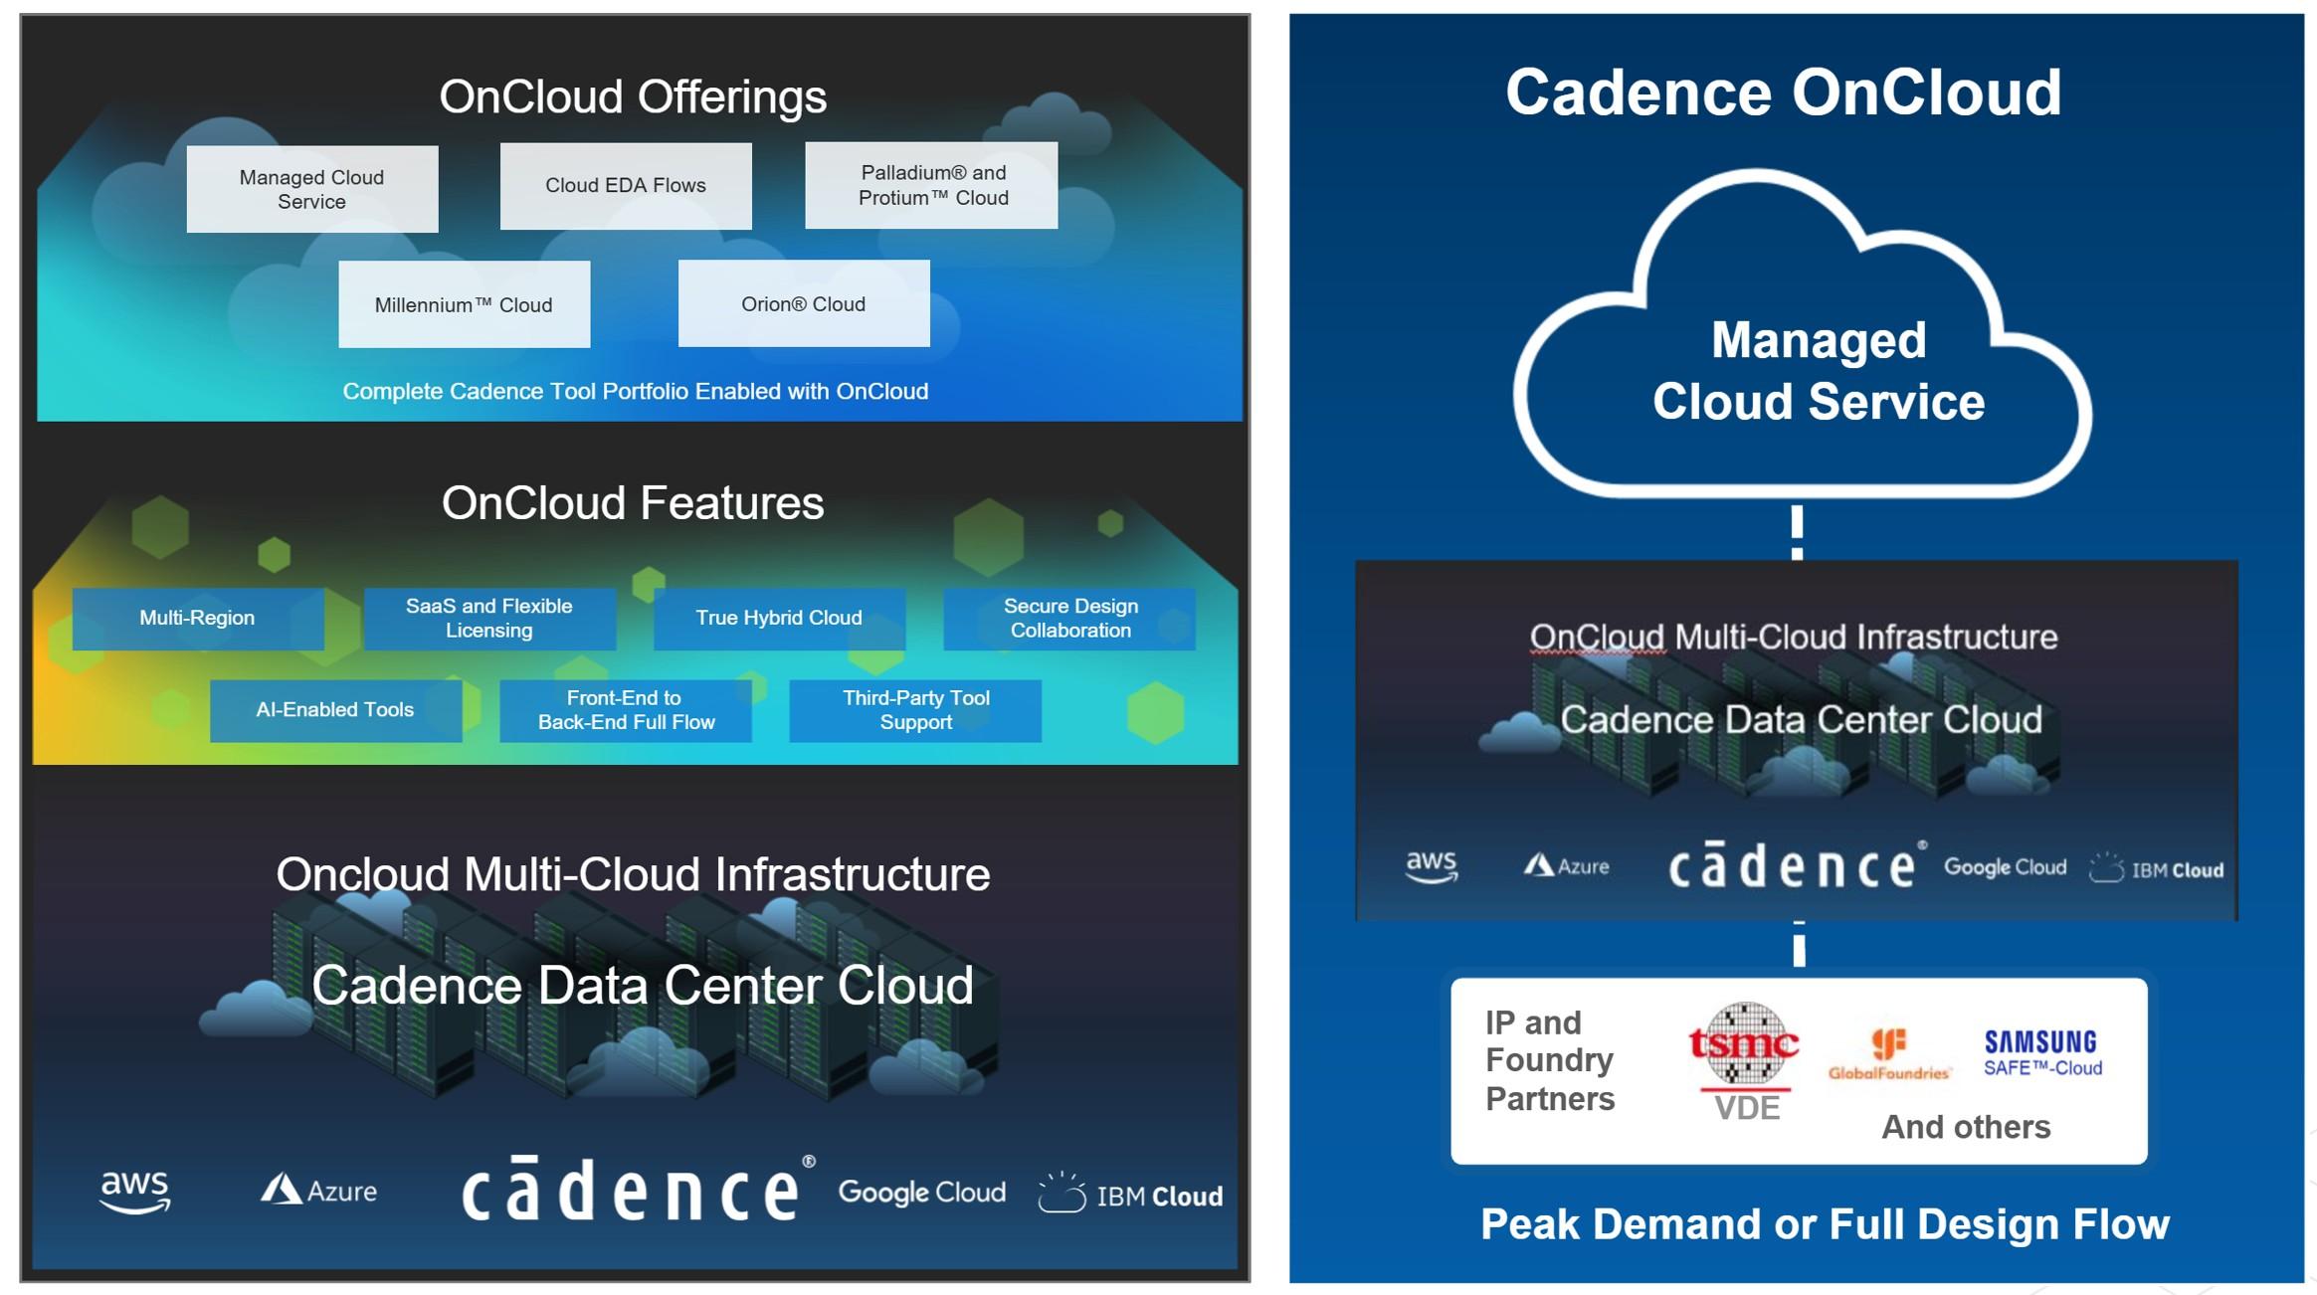Click Cadence Data Center Cloud text in right panel

(x=1801, y=719)
